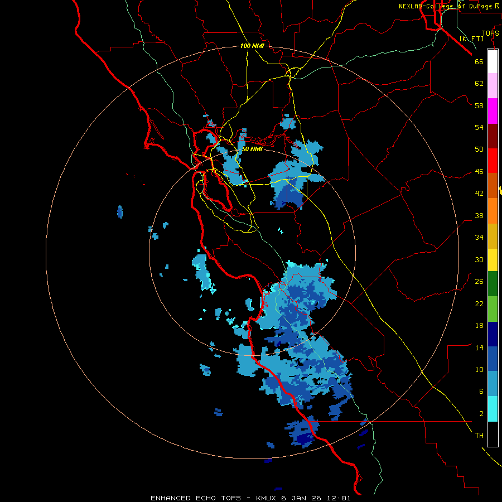Click the white swatch in the tops legend

pyautogui.click(x=493, y=61)
